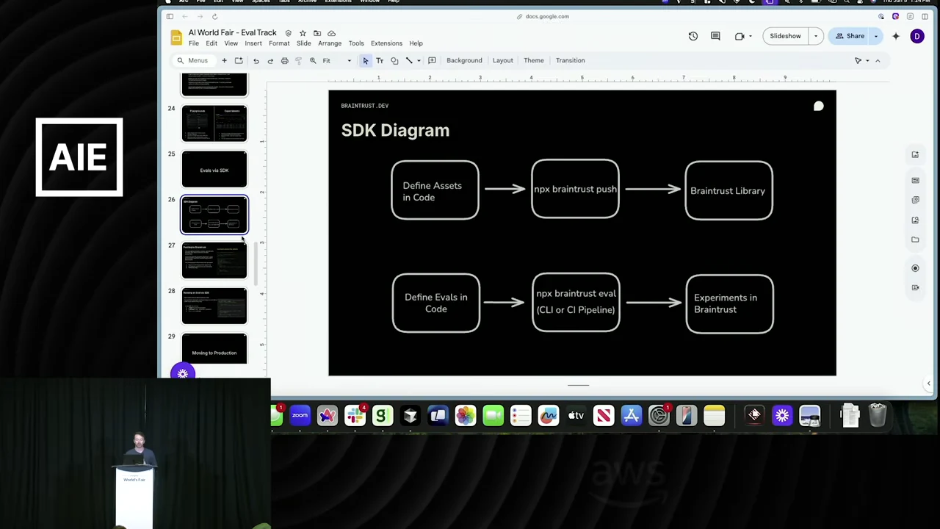Click the Share button

[850, 36]
